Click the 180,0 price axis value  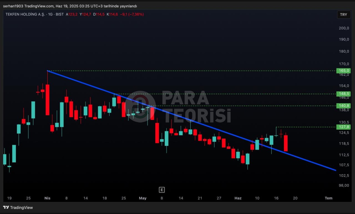pyautogui.click(x=344, y=51)
